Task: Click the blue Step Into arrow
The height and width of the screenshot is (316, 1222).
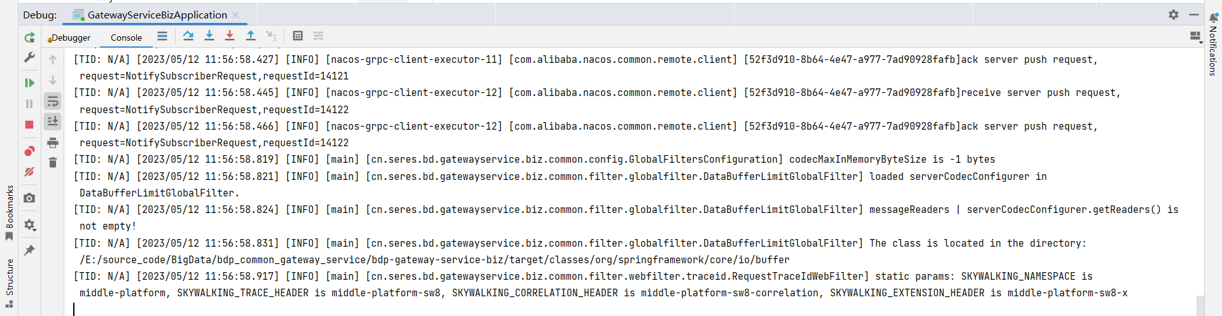Action: (x=209, y=36)
